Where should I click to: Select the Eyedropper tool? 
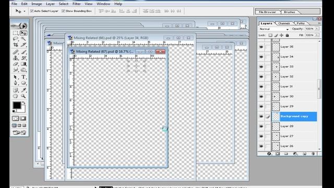pos(23,90)
